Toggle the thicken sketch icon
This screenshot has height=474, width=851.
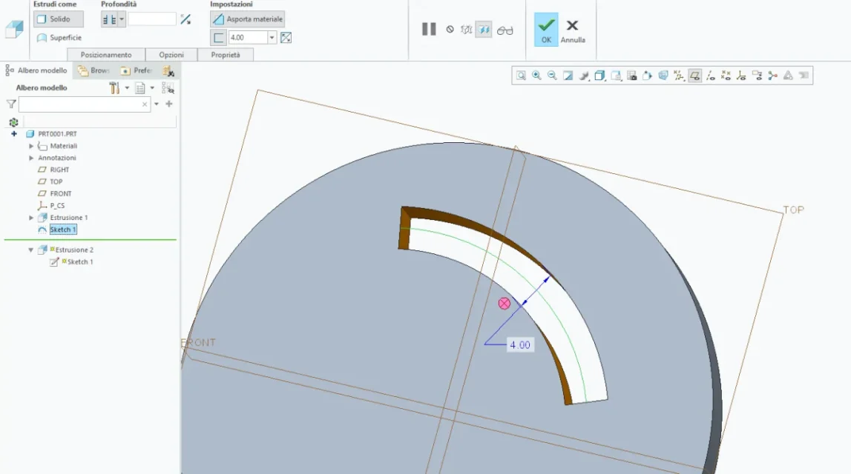[218, 37]
